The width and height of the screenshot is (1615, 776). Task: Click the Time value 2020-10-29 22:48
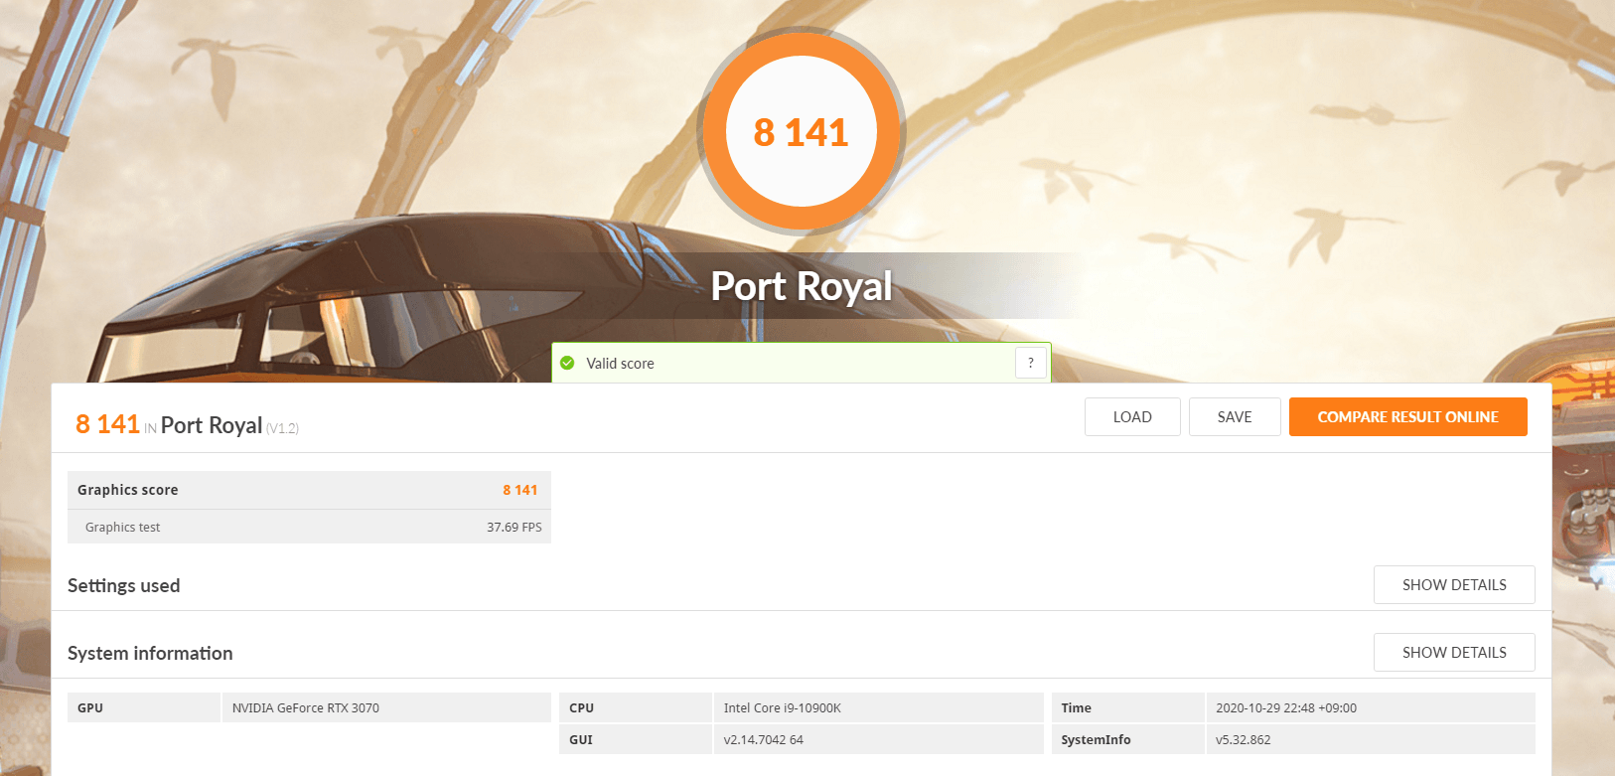tap(1286, 708)
